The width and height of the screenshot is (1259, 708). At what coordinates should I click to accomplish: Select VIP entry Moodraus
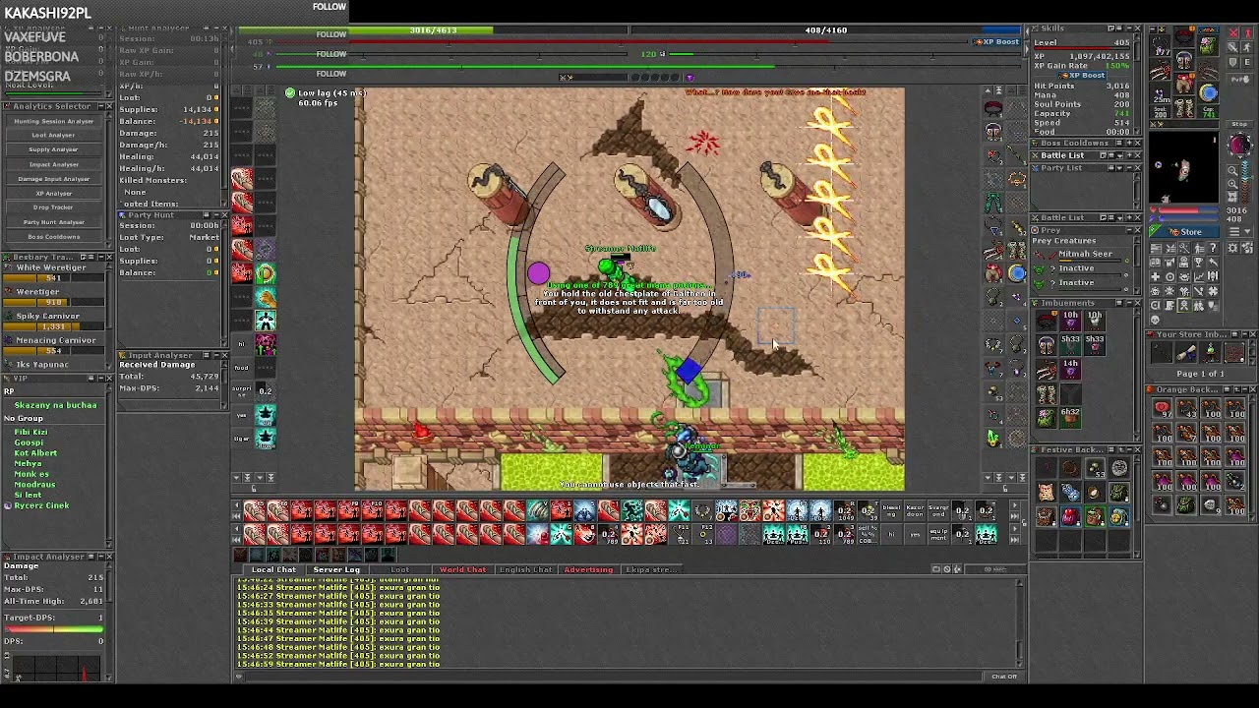coord(34,485)
